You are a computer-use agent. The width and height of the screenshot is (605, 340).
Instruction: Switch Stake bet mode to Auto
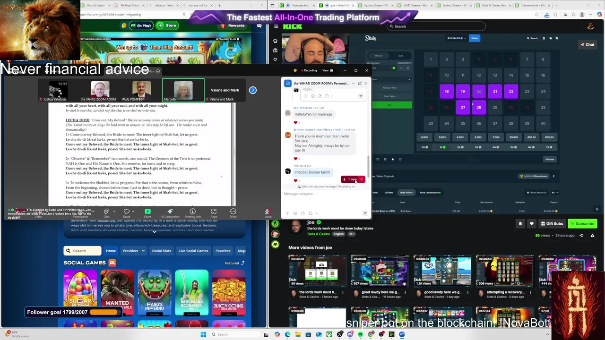pos(400,56)
